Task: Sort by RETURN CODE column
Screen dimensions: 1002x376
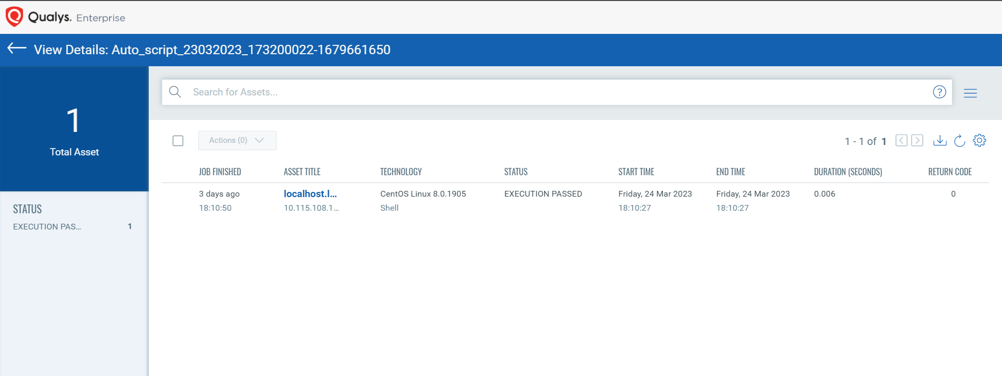Action: point(950,172)
